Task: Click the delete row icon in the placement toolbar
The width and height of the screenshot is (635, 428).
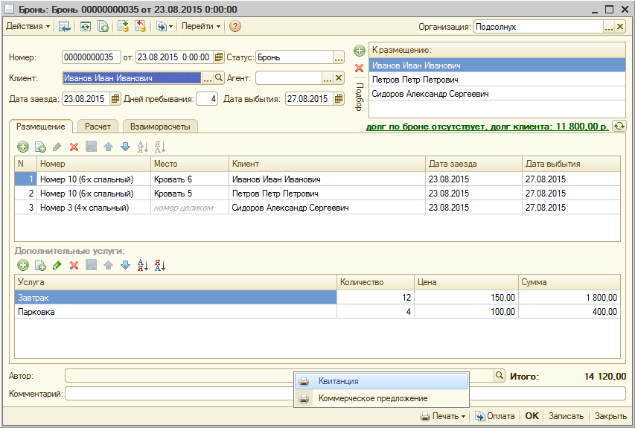Action: (74, 147)
